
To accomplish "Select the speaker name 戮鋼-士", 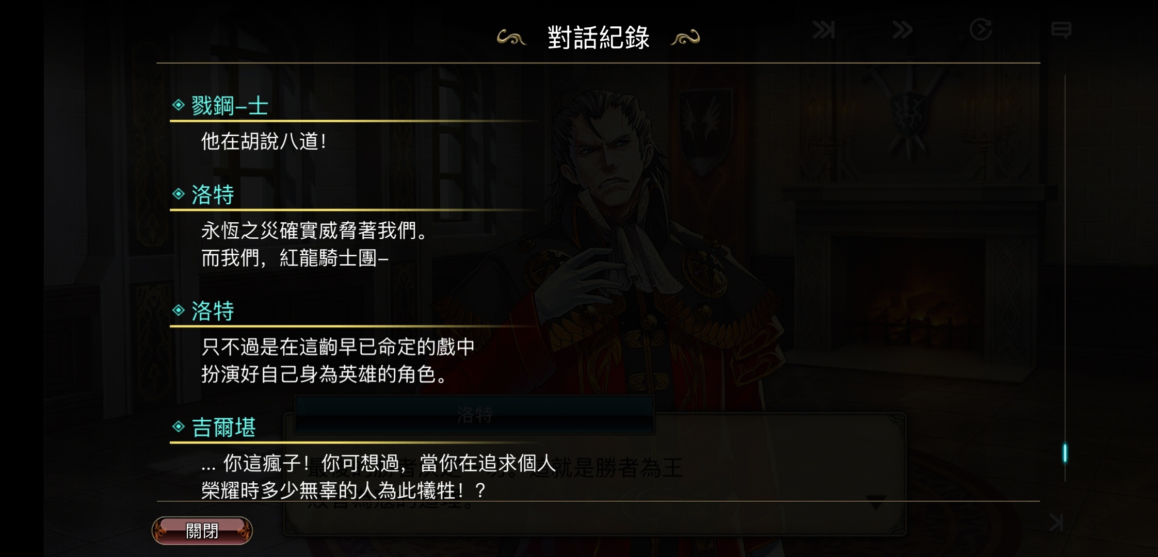I will (x=230, y=106).
